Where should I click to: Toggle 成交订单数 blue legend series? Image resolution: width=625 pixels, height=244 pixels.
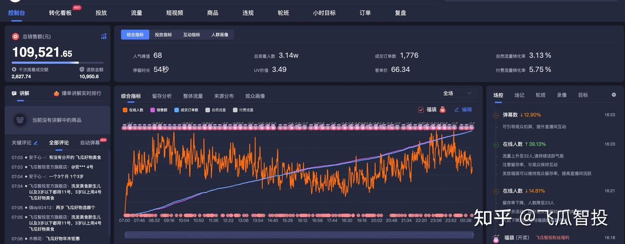[x=186, y=110]
